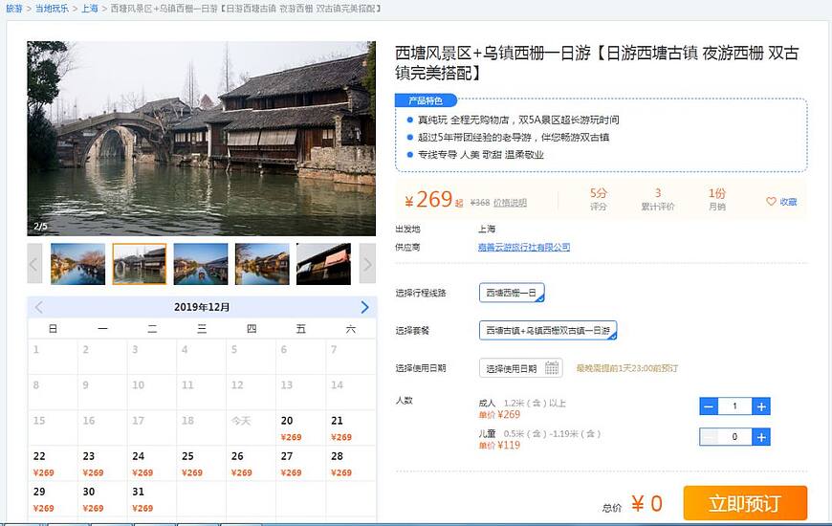Pick December 20 on the calendar
This screenshot has height=526, width=832.
click(301, 427)
